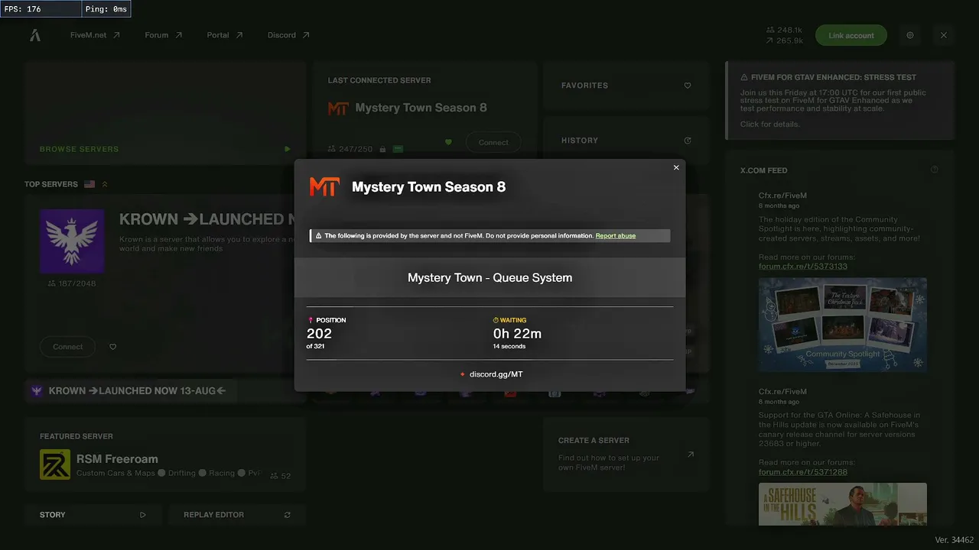Image resolution: width=979 pixels, height=550 pixels.
Task: Click the orange diamond icon beside discord.gg/MT
Action: [463, 374]
